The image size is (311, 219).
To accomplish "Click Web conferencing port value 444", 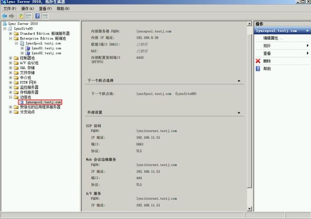I will tap(139, 178).
